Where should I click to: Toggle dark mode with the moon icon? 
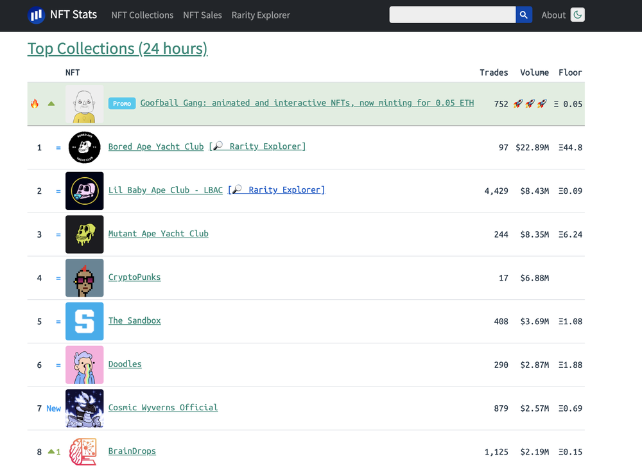click(x=577, y=15)
